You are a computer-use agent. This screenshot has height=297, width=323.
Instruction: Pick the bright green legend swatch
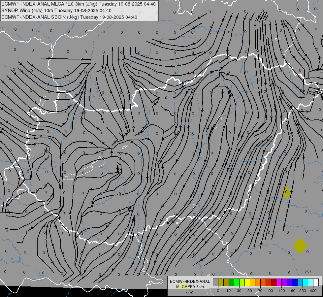tap(237, 282)
